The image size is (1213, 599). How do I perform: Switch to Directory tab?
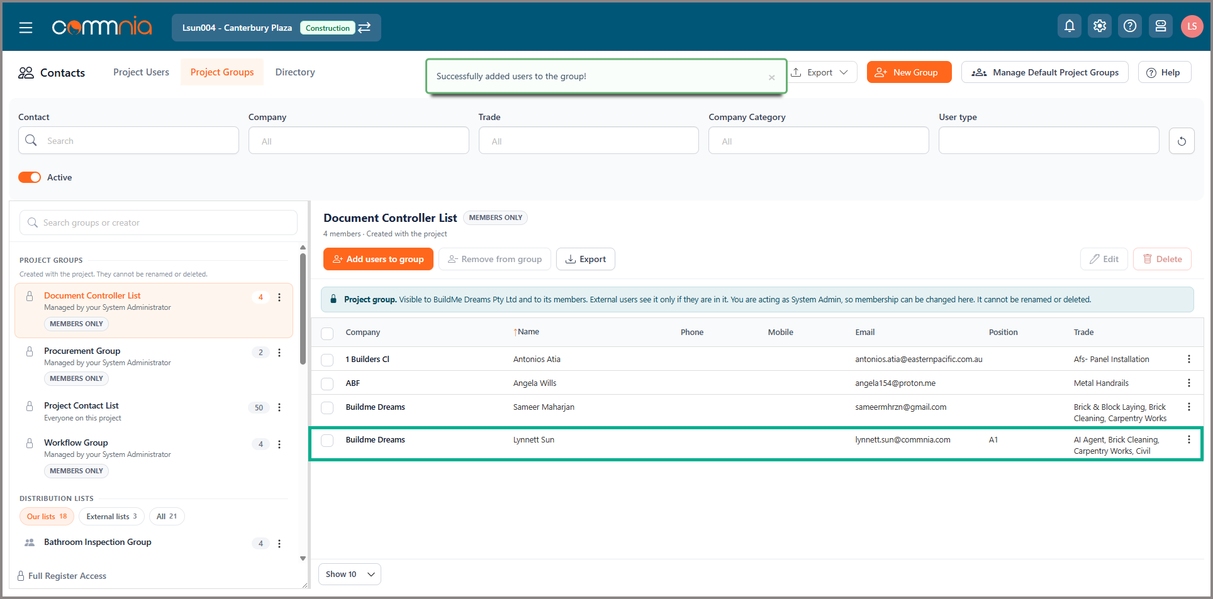295,72
